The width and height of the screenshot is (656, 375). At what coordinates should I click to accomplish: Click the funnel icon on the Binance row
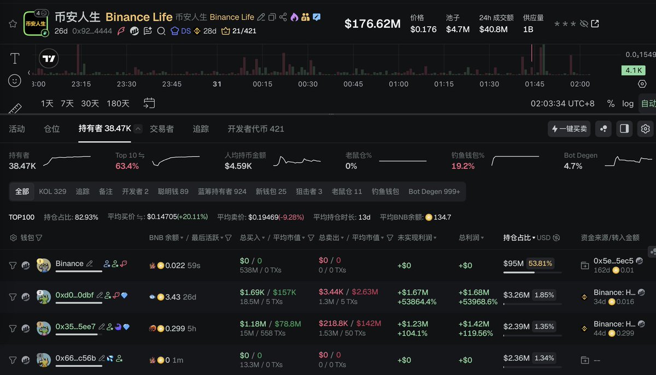tap(13, 265)
